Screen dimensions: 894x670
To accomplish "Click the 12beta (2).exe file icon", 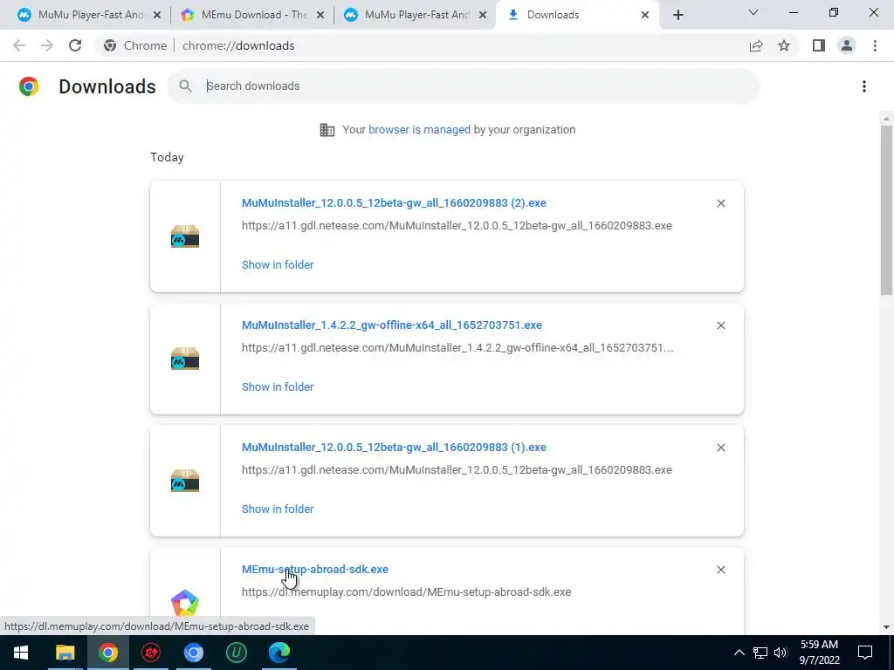I will point(185,236).
